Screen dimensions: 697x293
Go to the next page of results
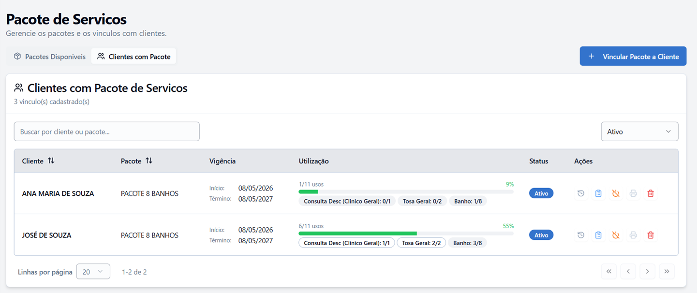(x=648, y=271)
